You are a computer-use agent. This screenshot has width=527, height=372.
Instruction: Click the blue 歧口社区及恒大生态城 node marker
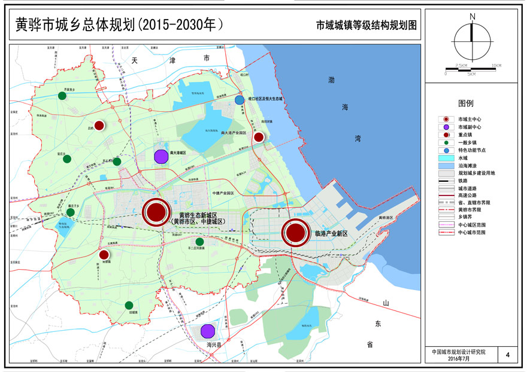point(240,100)
